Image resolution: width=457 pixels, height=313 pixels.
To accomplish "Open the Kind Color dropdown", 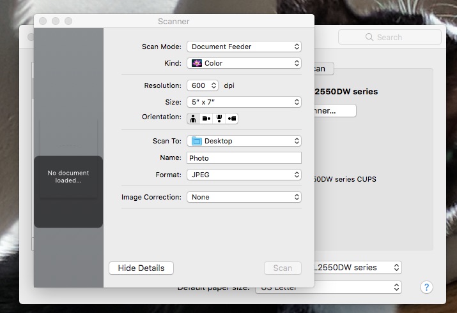I will (x=244, y=63).
